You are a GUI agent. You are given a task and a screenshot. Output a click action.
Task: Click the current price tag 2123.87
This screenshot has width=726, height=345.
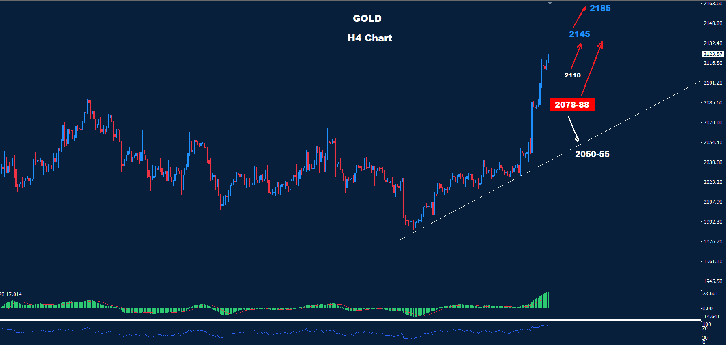(x=713, y=54)
